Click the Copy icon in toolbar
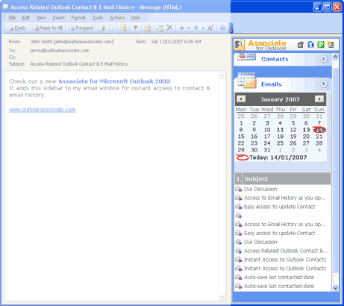The image size is (344, 306). pos(111,28)
